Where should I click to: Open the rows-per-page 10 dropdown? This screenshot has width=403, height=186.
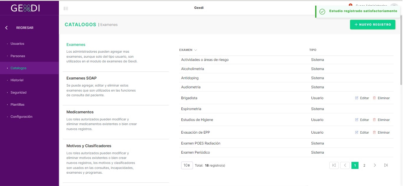(187, 165)
